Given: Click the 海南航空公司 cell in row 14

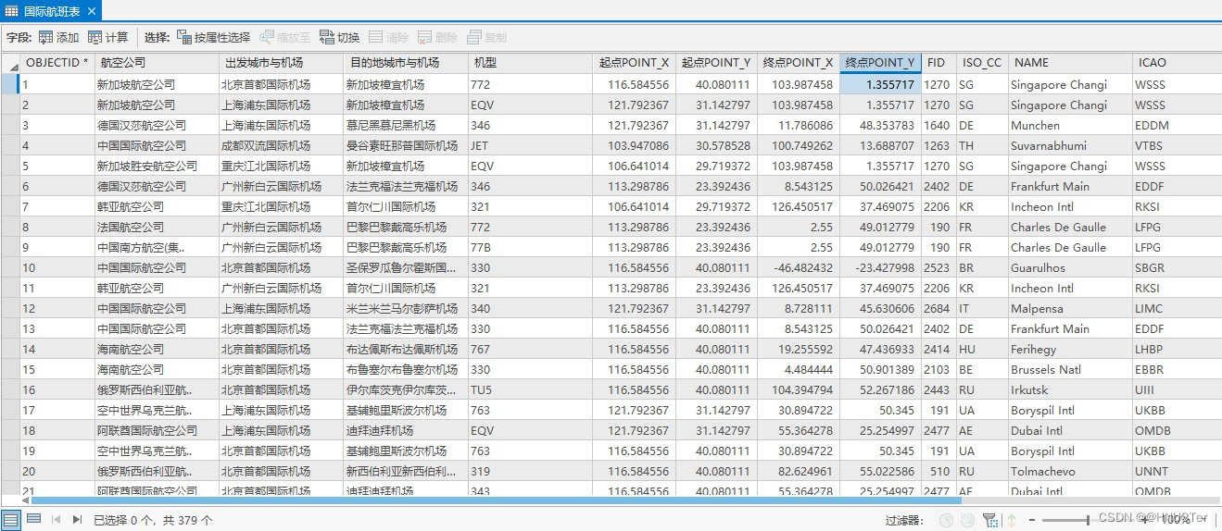Looking at the screenshot, I should [156, 349].
